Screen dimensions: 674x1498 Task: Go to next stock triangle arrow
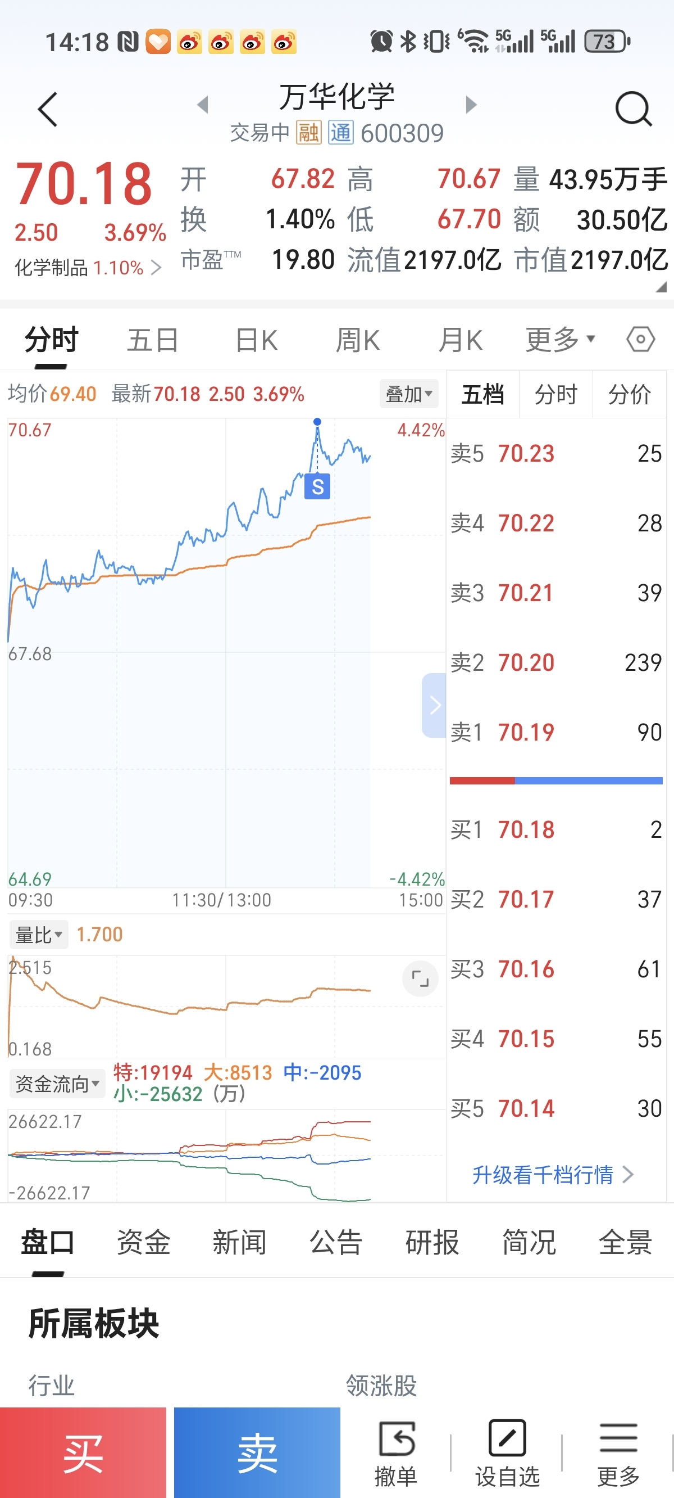pyautogui.click(x=471, y=105)
